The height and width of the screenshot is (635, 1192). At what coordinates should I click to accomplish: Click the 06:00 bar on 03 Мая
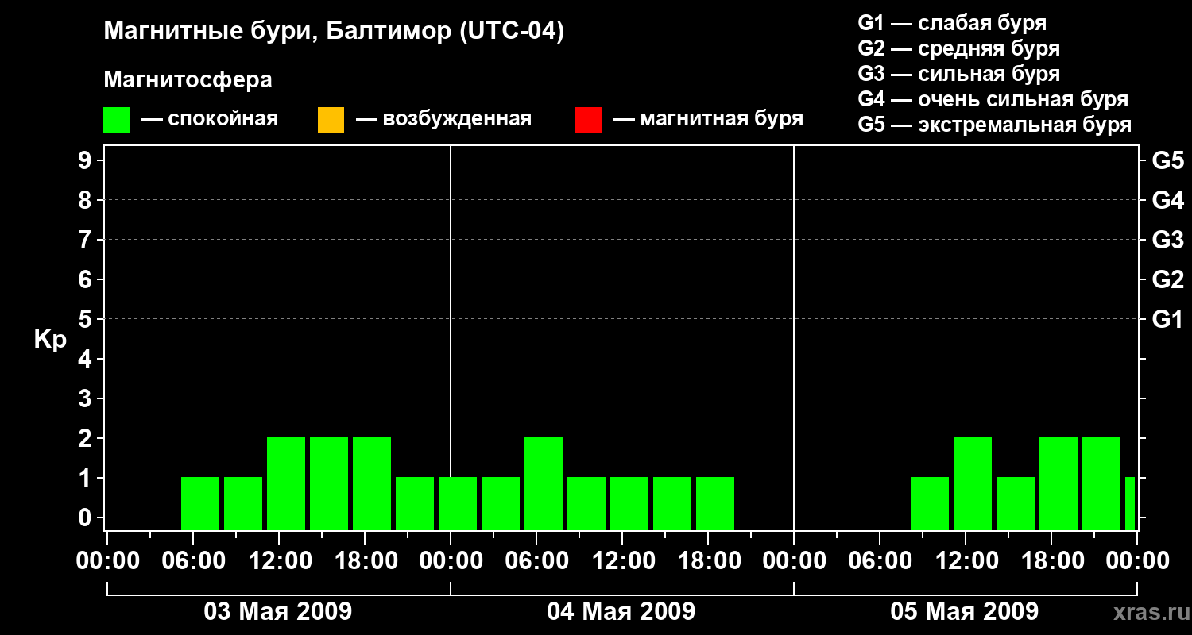(200, 503)
